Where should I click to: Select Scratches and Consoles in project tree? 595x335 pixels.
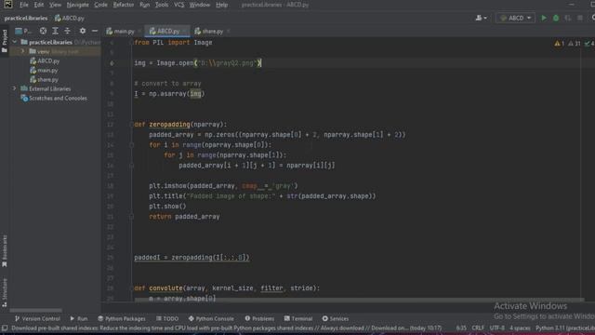click(x=54, y=99)
